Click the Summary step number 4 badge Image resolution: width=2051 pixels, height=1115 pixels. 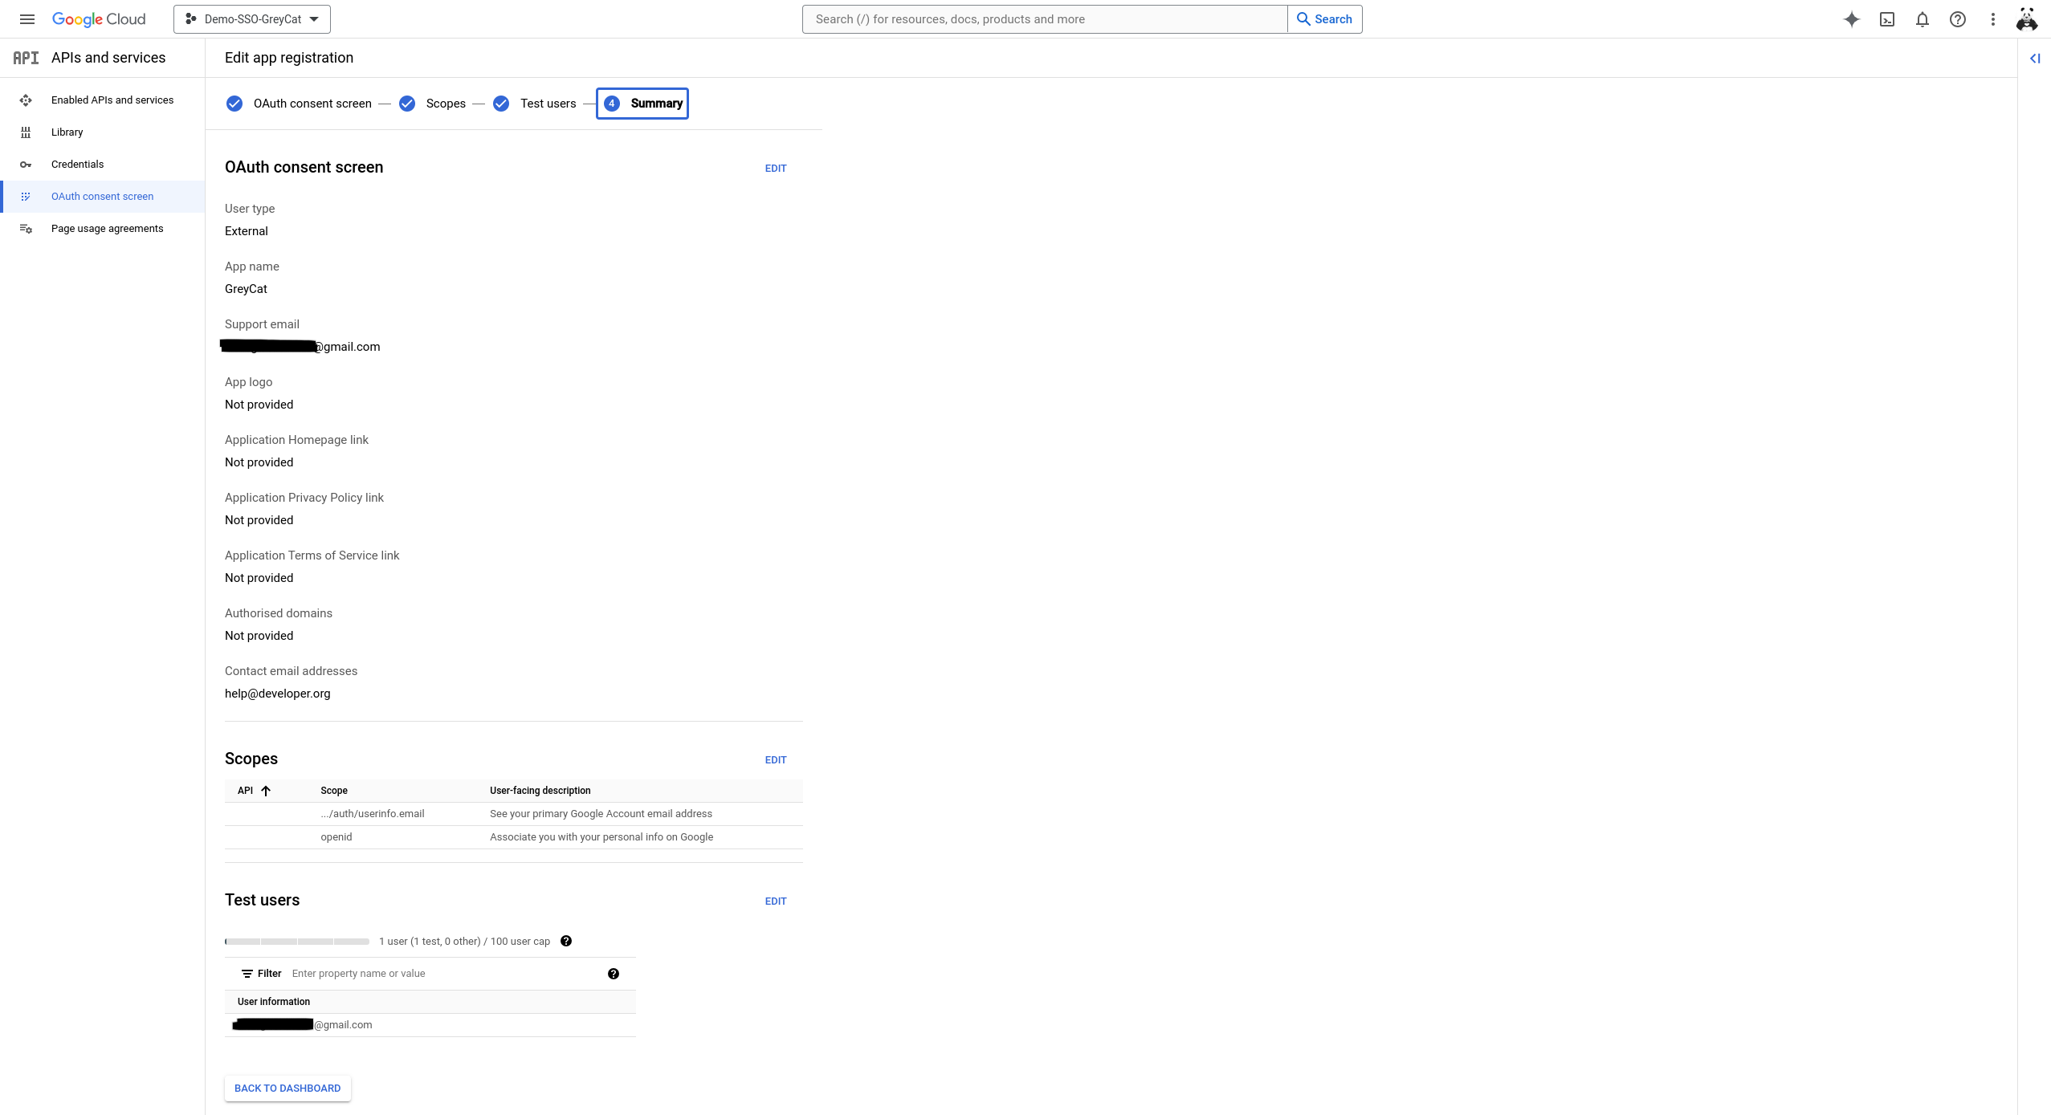612,104
